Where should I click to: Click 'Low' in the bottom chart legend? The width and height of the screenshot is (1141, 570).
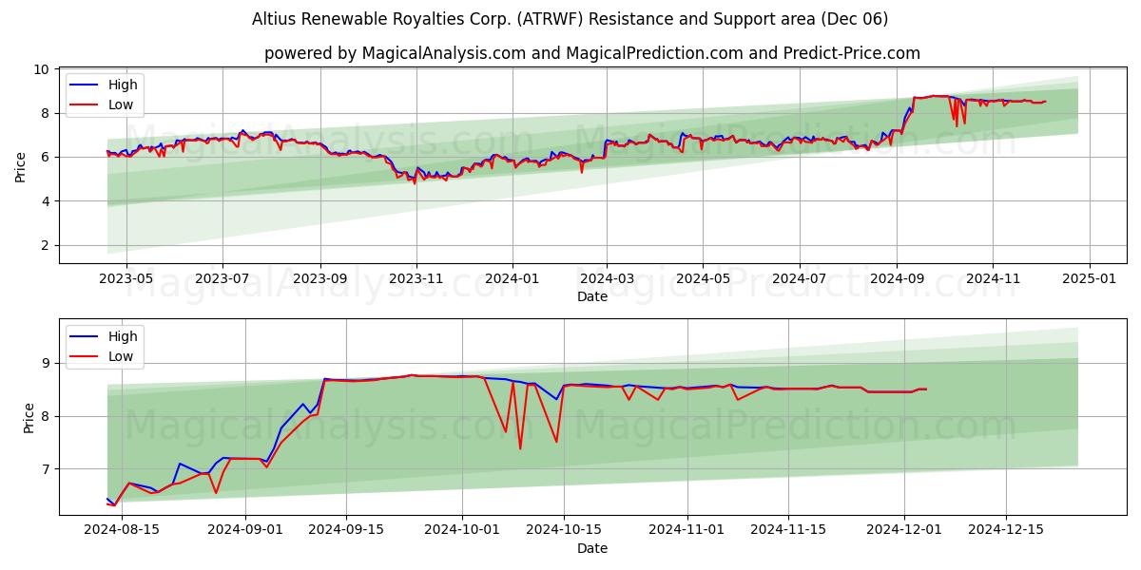[x=121, y=357]
